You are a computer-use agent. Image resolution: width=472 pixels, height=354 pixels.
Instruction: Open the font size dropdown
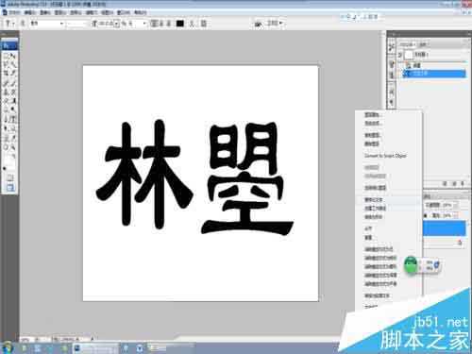tap(117, 24)
